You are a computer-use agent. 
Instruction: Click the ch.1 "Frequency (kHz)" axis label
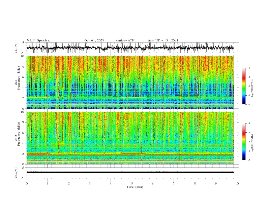19,78
